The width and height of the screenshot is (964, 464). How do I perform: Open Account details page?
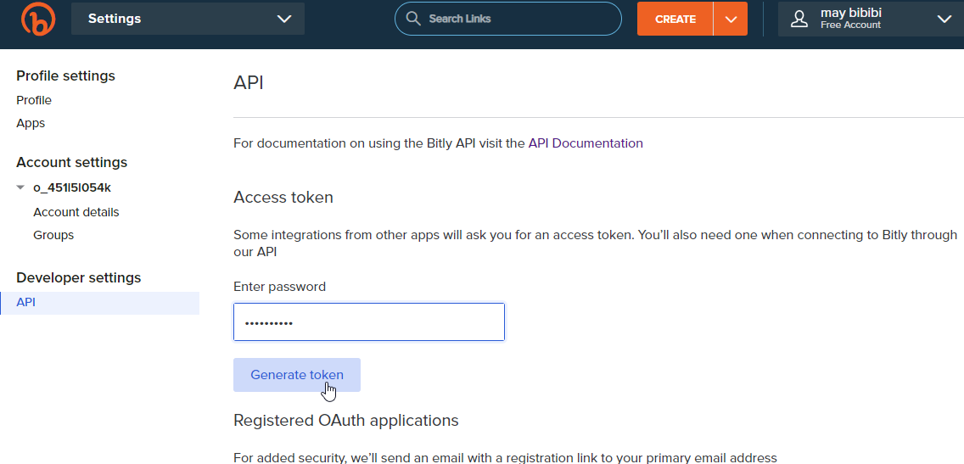(x=76, y=212)
